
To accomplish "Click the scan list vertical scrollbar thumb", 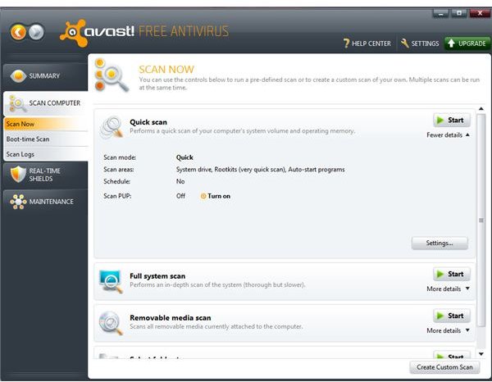I will tap(481, 221).
